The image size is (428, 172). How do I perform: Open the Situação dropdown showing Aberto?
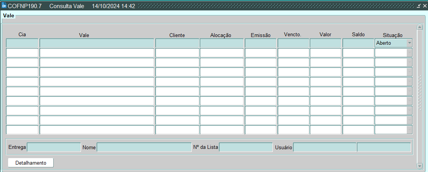pos(409,43)
